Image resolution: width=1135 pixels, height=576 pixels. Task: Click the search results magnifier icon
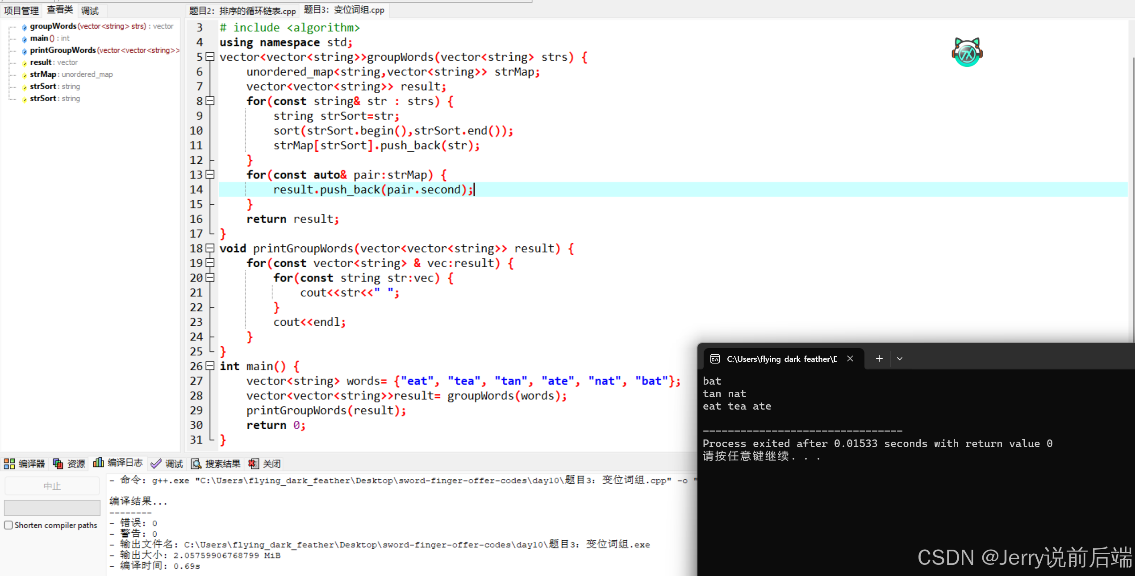(x=196, y=464)
